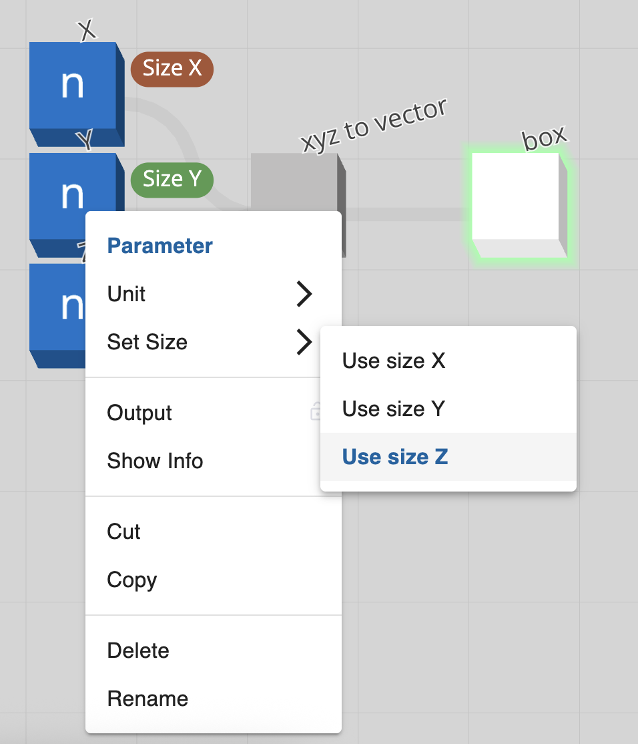This screenshot has width=638, height=744.
Task: Toggle the Output option in context menu
Action: click(139, 413)
